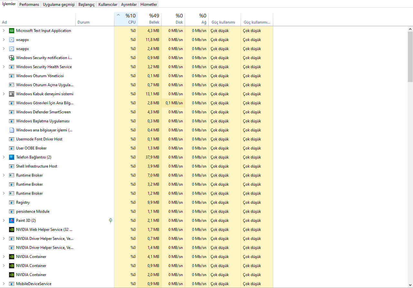Viewport: 413px width, 288px height.
Task: Expand the Microsoft Text Input Application group
Action: coord(4,31)
